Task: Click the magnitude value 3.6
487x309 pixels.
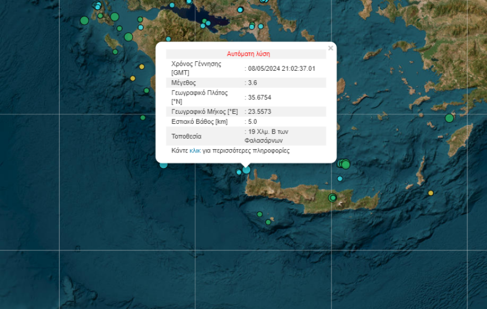Action: (x=252, y=83)
